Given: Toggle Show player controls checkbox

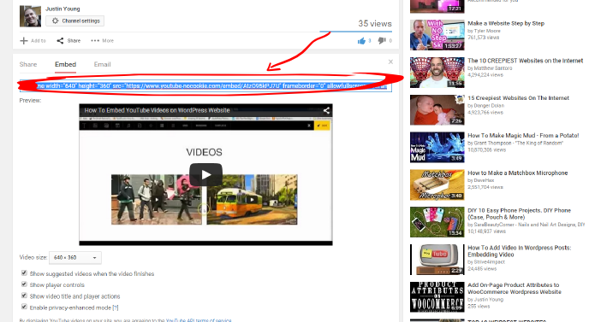Looking at the screenshot, I should pos(24,284).
